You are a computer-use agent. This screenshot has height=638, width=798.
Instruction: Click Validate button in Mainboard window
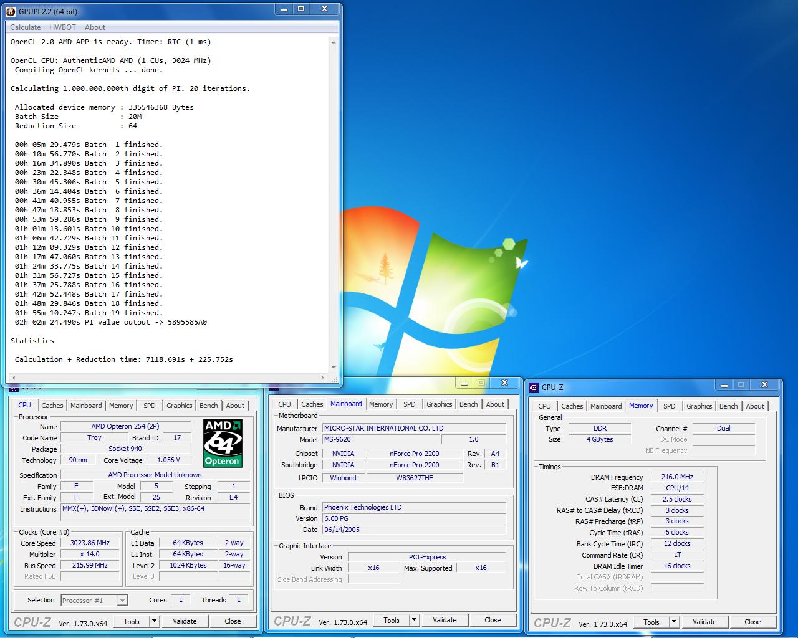[x=445, y=620]
